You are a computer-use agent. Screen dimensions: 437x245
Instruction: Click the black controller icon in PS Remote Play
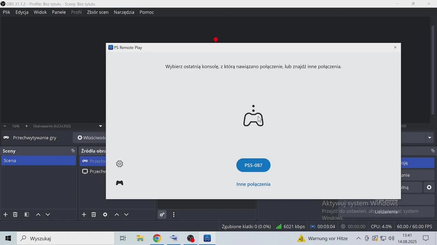point(119,183)
